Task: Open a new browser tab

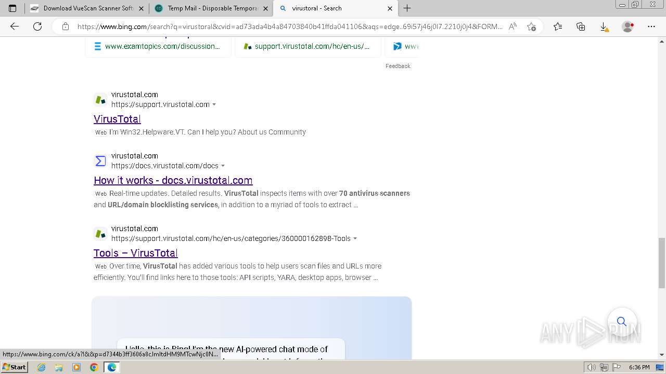Action: pyautogui.click(x=407, y=8)
